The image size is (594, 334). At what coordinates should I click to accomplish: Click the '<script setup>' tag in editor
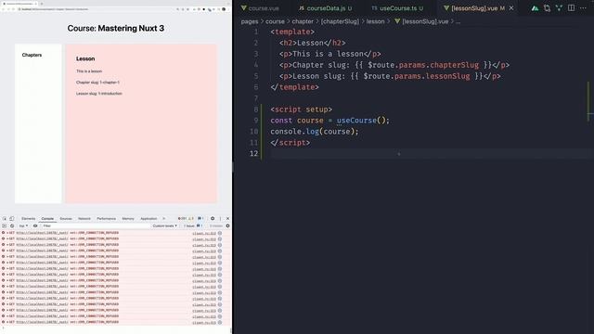301,109
